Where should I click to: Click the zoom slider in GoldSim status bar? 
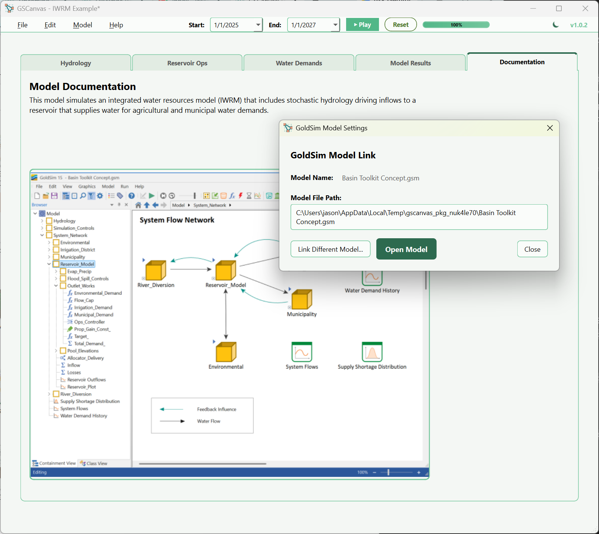396,472
